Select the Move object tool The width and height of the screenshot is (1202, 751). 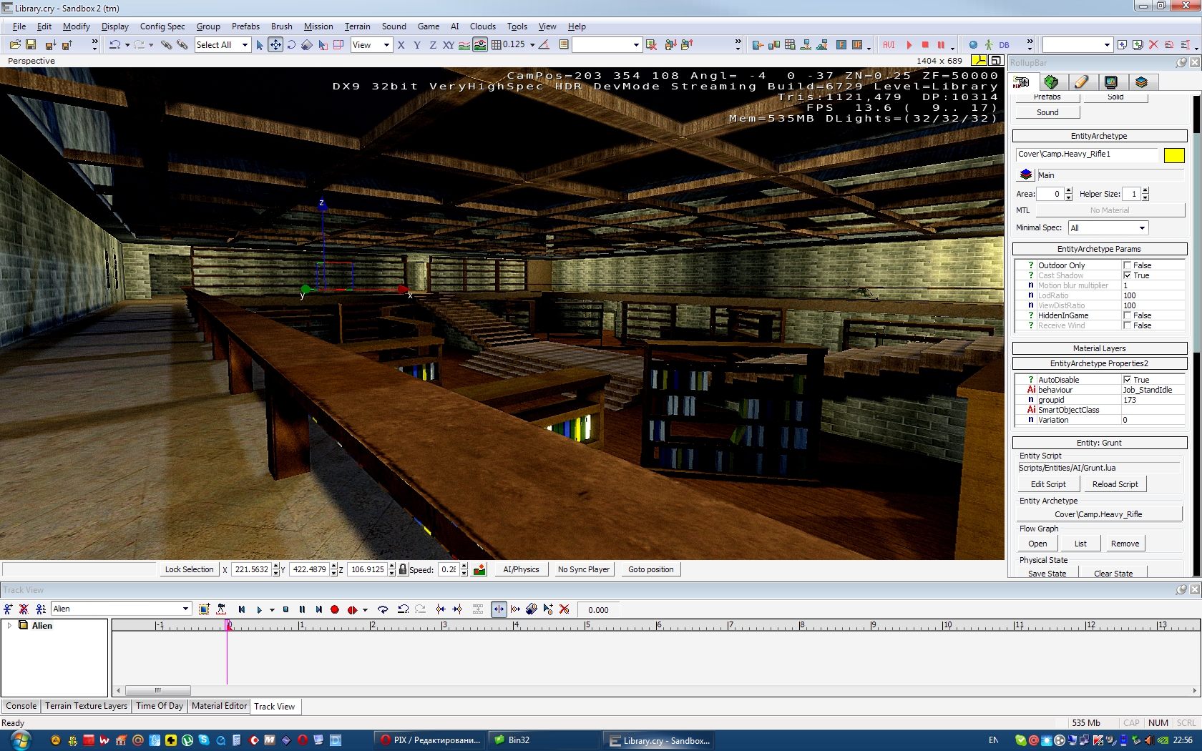click(275, 44)
